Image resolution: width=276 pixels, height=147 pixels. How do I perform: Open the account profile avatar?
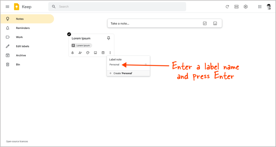point(269,7)
